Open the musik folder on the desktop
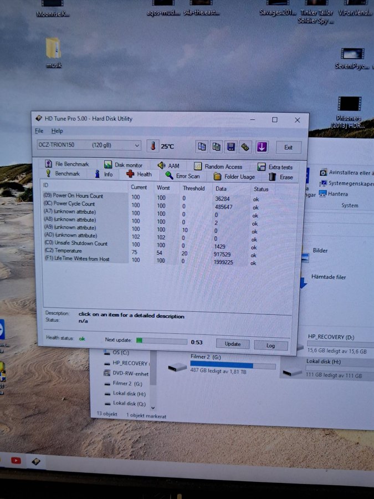The image size is (374, 499). click(53, 53)
